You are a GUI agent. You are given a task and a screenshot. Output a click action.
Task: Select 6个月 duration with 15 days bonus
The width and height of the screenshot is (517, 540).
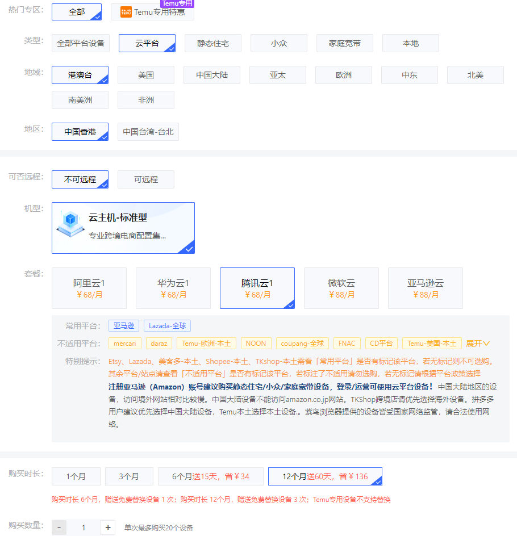click(211, 476)
